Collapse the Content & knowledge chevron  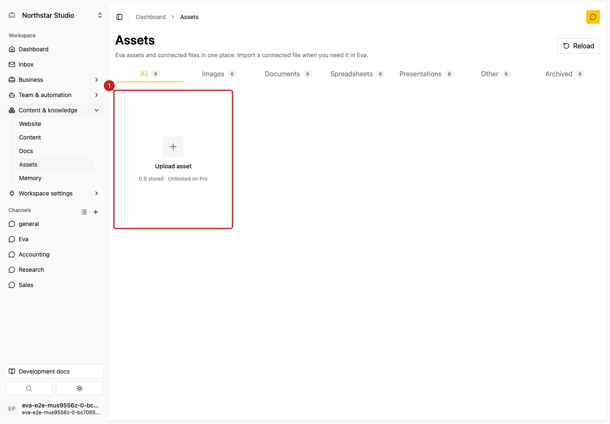[x=97, y=110]
